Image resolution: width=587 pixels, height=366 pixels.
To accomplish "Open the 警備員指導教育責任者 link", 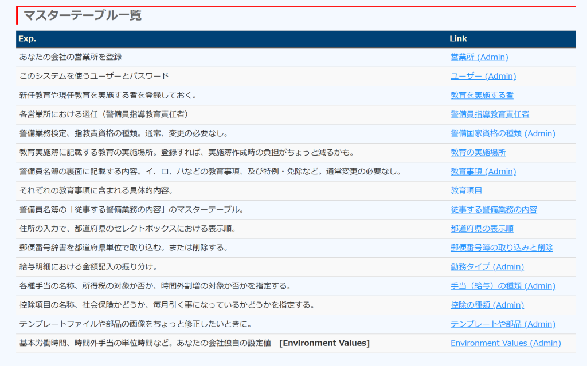I will click(490, 114).
